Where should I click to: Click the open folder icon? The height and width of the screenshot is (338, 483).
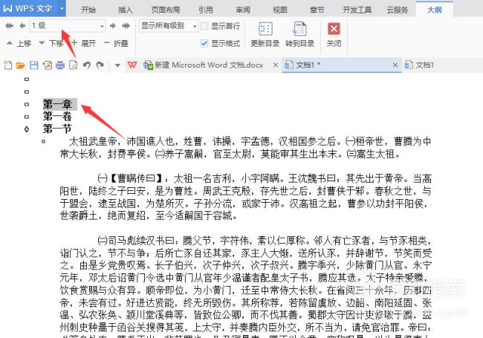coord(21,65)
